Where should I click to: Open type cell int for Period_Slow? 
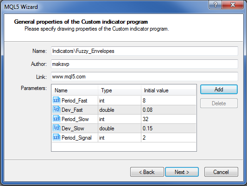coord(120,119)
